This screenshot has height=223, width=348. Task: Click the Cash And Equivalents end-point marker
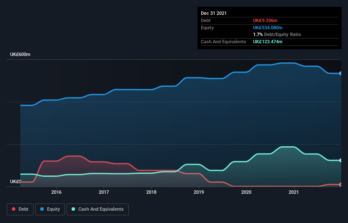coord(341,160)
